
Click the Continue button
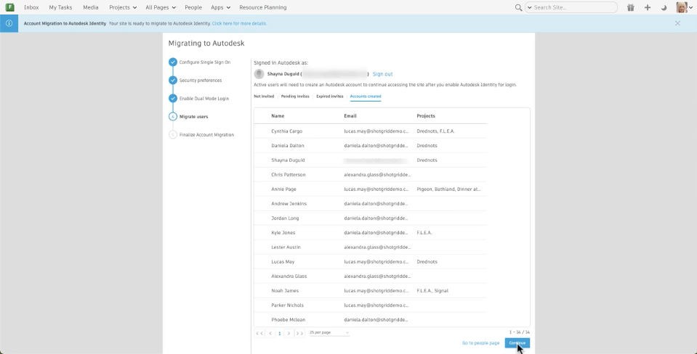[x=517, y=343]
